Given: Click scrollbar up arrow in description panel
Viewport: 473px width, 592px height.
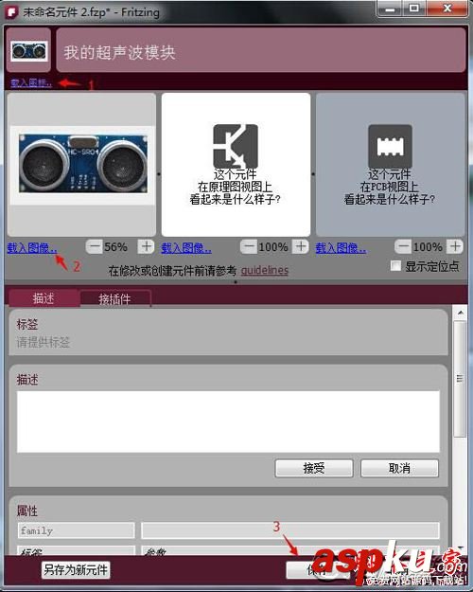Looking at the screenshot, I should (460, 313).
